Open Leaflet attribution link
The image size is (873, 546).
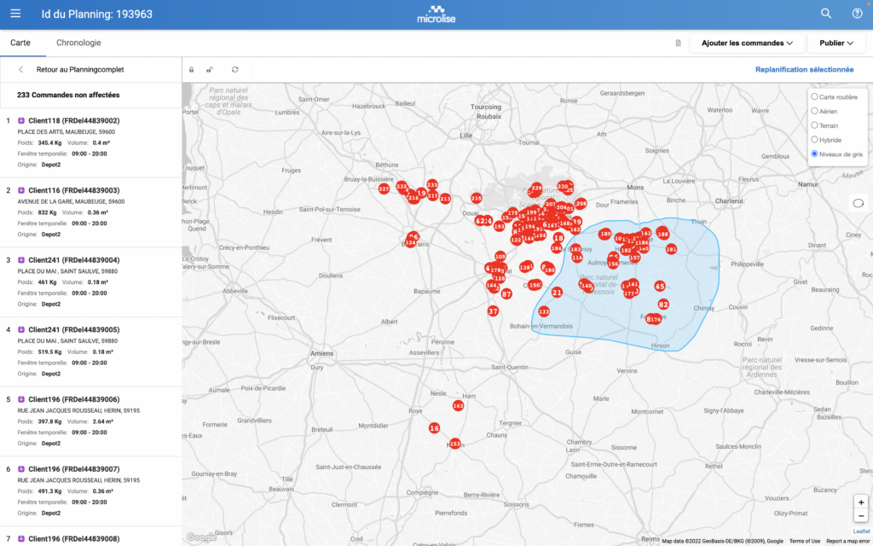coord(861,531)
